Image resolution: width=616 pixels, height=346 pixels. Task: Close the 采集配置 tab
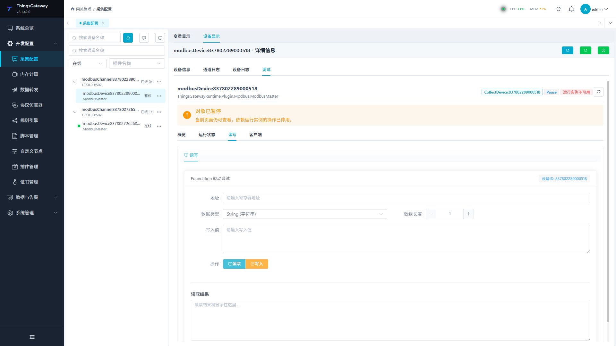(x=103, y=23)
